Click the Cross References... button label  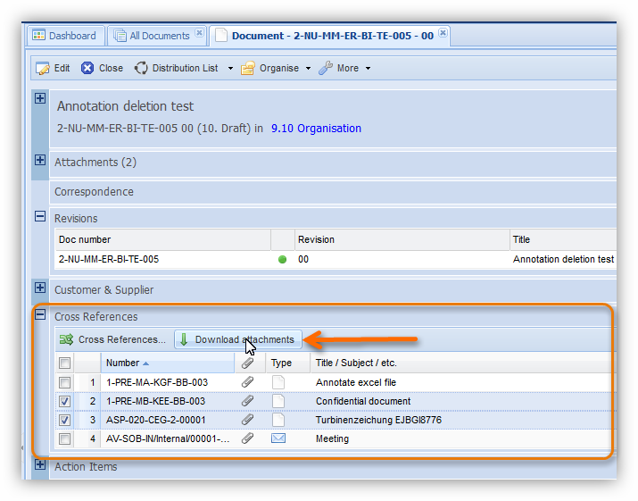click(x=122, y=339)
